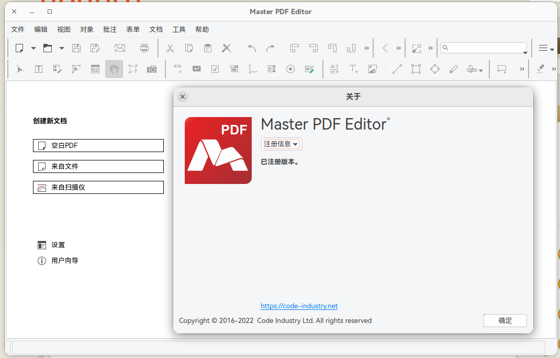Select the Hand pan tool

click(114, 69)
